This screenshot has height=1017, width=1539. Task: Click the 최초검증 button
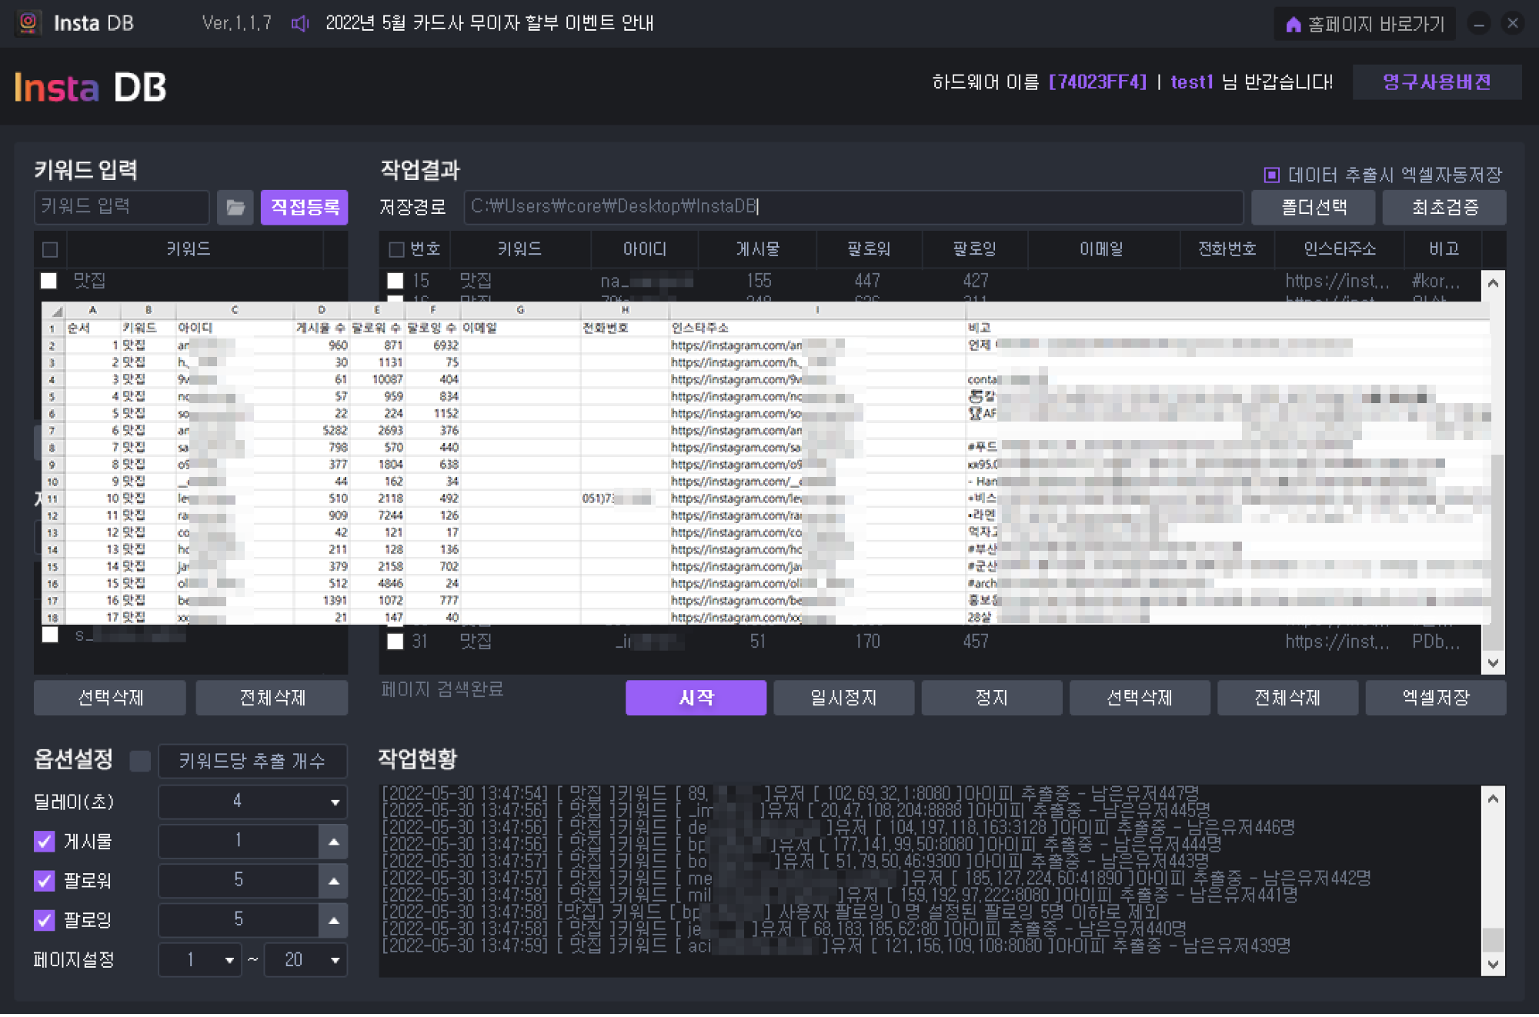1444,207
